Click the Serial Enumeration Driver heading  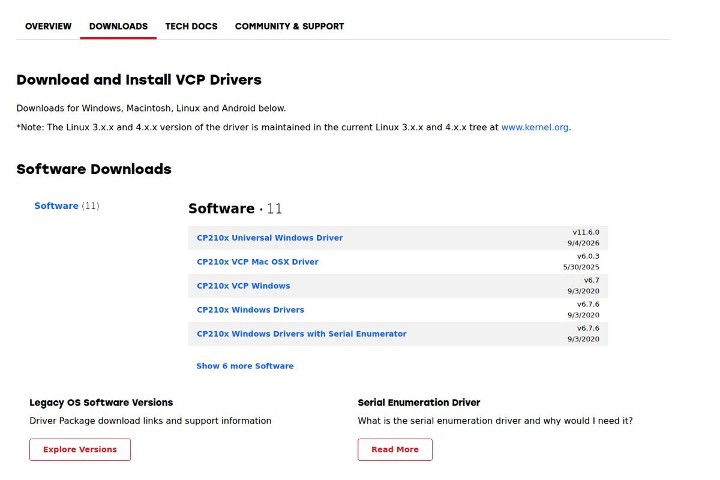coord(419,403)
